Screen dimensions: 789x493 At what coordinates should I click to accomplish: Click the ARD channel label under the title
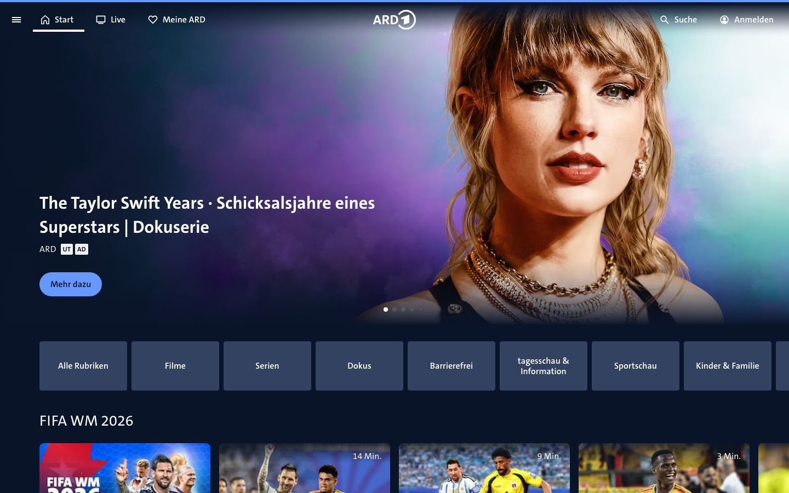pos(48,249)
